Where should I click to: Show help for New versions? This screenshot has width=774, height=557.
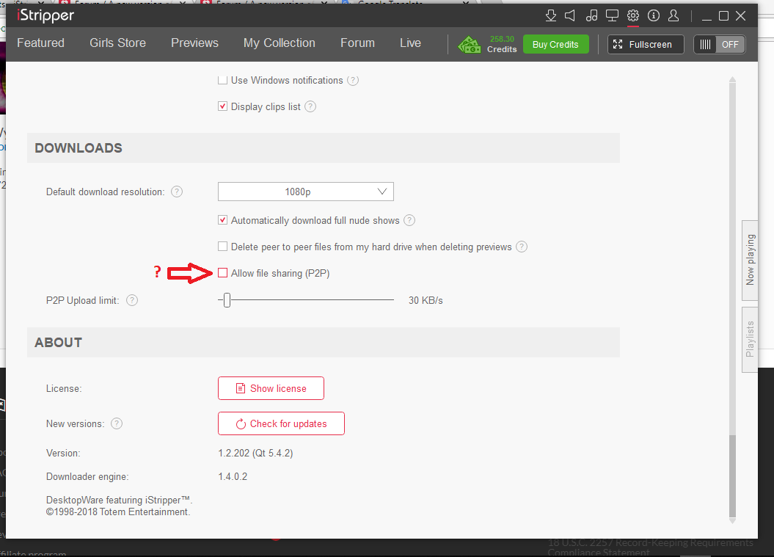pos(117,423)
